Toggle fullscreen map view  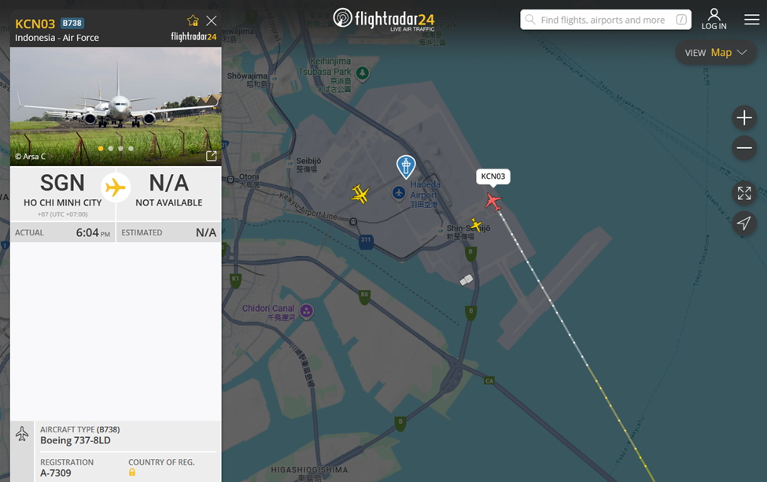click(x=744, y=193)
